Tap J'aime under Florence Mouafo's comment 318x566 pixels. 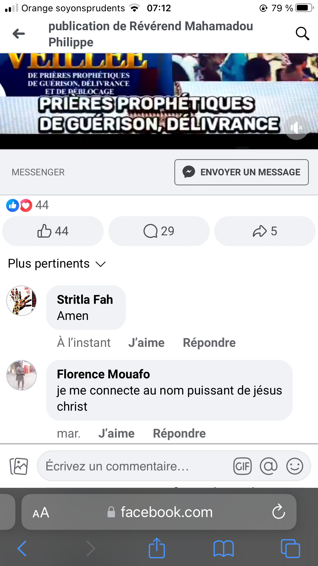point(116,433)
